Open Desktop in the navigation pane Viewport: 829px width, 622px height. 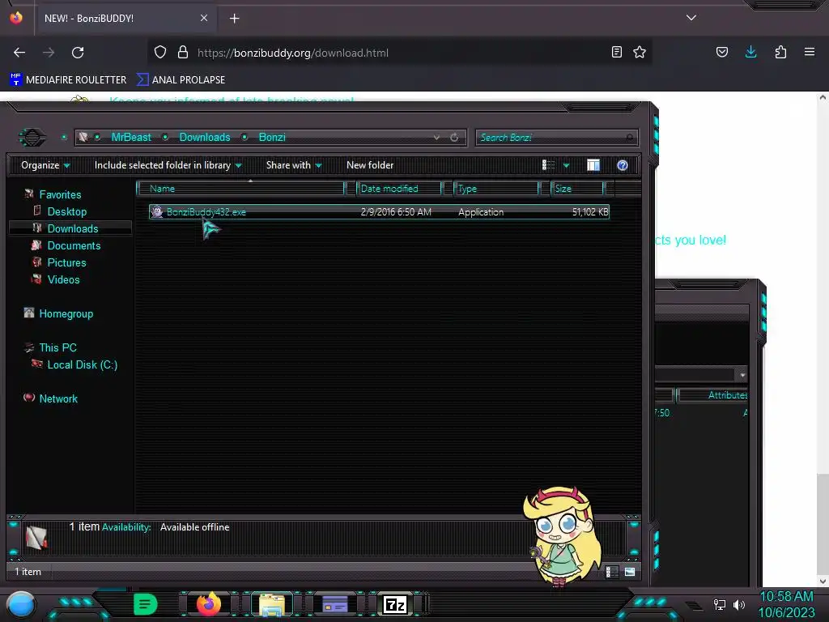pyautogui.click(x=66, y=211)
